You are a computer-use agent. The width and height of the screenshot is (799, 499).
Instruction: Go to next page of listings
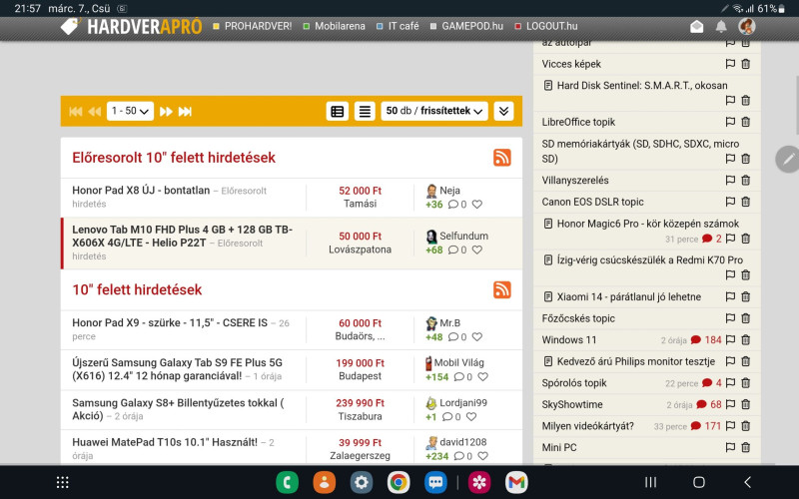click(166, 111)
